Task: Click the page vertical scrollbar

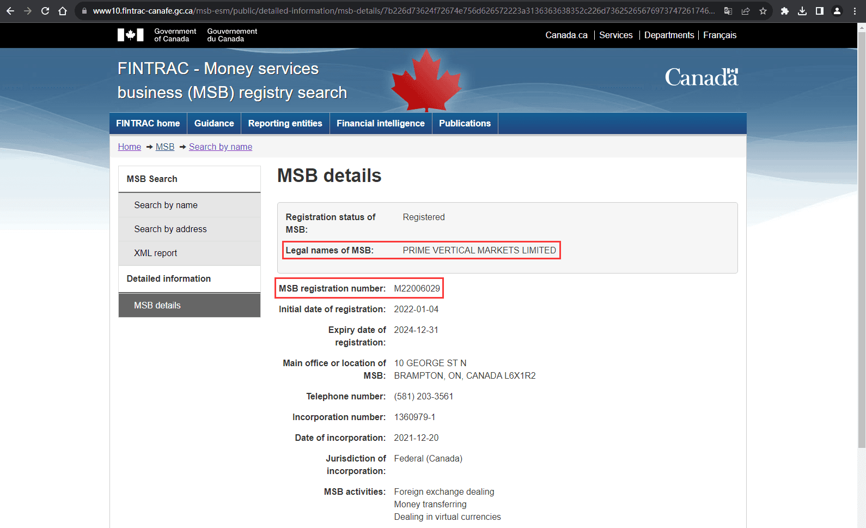Action: pyautogui.click(x=862, y=240)
